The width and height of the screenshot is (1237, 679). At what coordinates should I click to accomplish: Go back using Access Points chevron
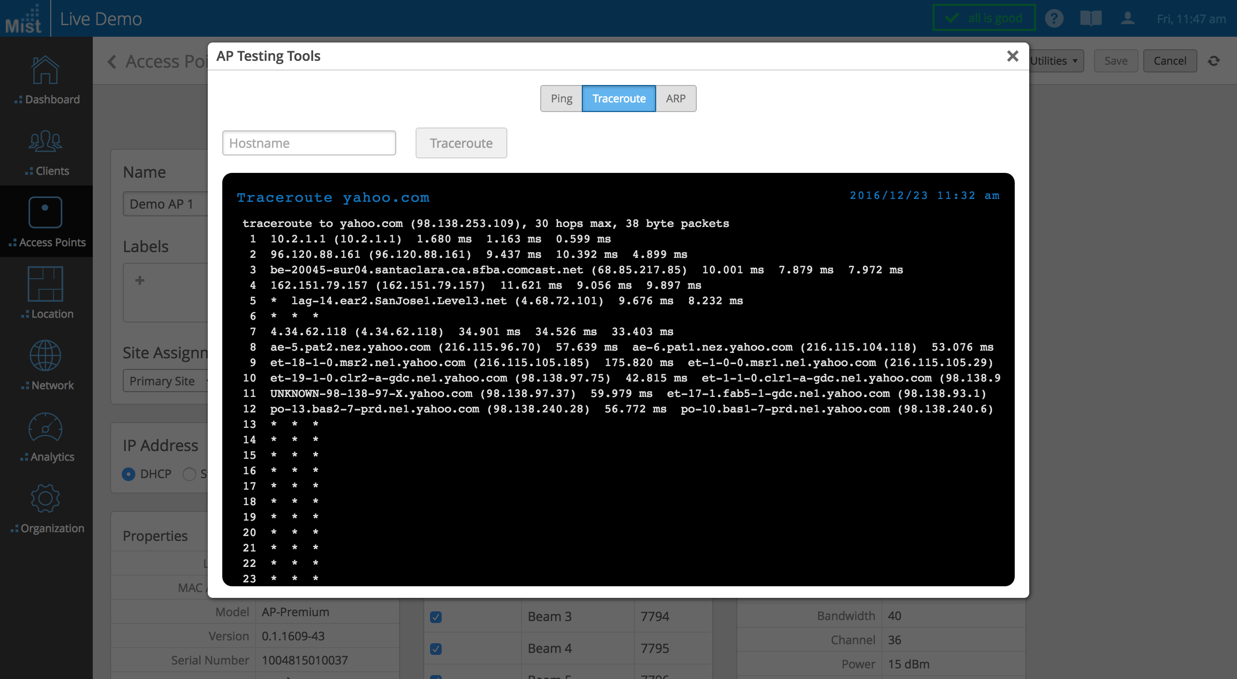pyautogui.click(x=112, y=61)
